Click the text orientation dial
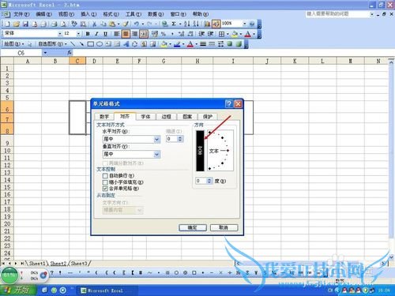395x296 pixels. [x=220, y=151]
